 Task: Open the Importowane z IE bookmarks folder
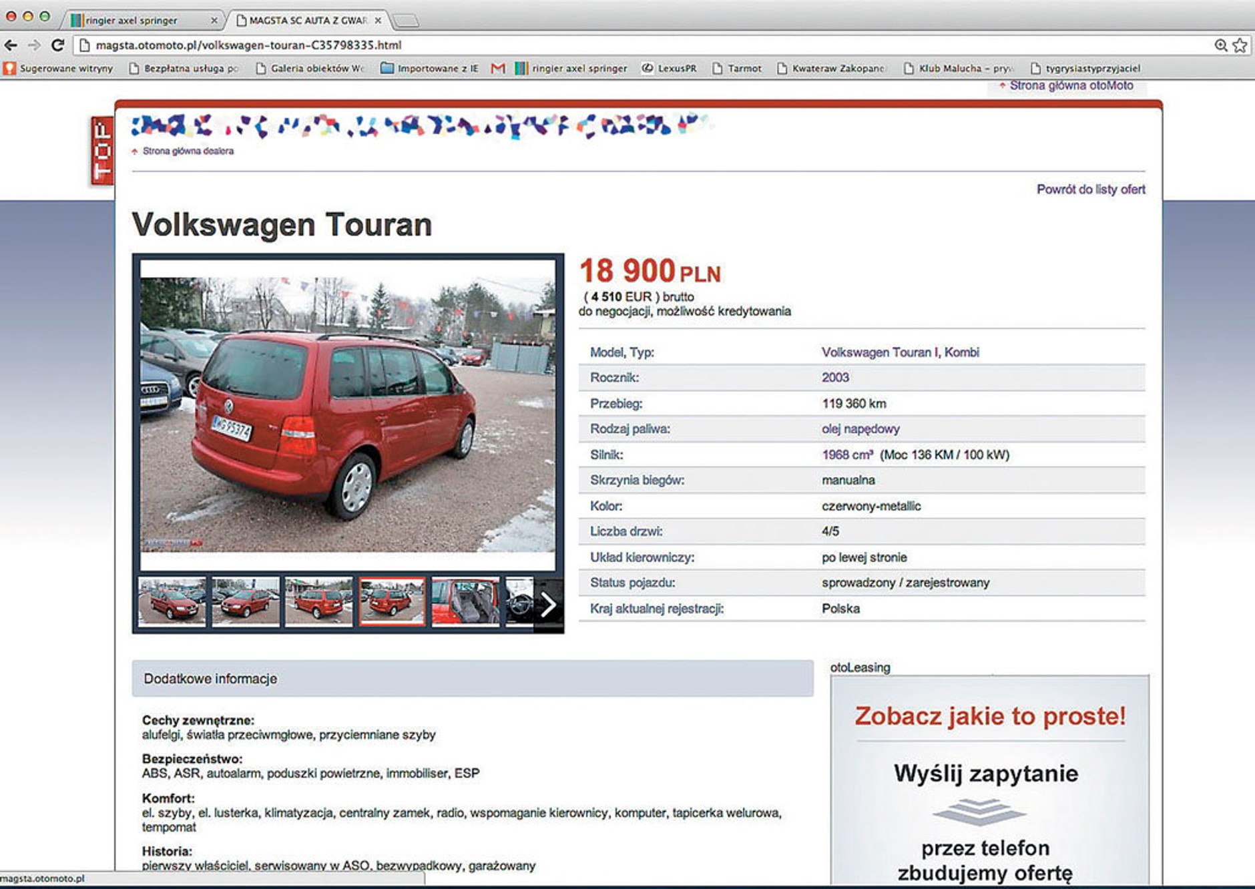click(387, 67)
